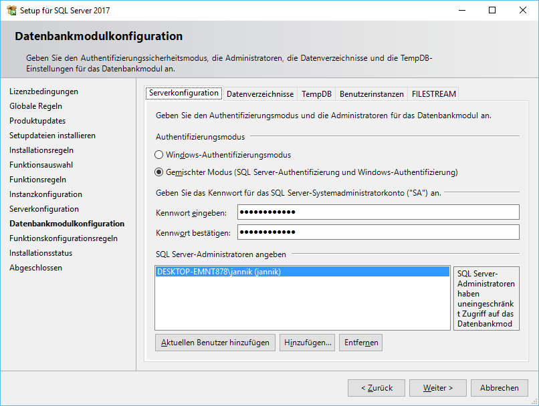Minimize the setup window

click(x=461, y=10)
